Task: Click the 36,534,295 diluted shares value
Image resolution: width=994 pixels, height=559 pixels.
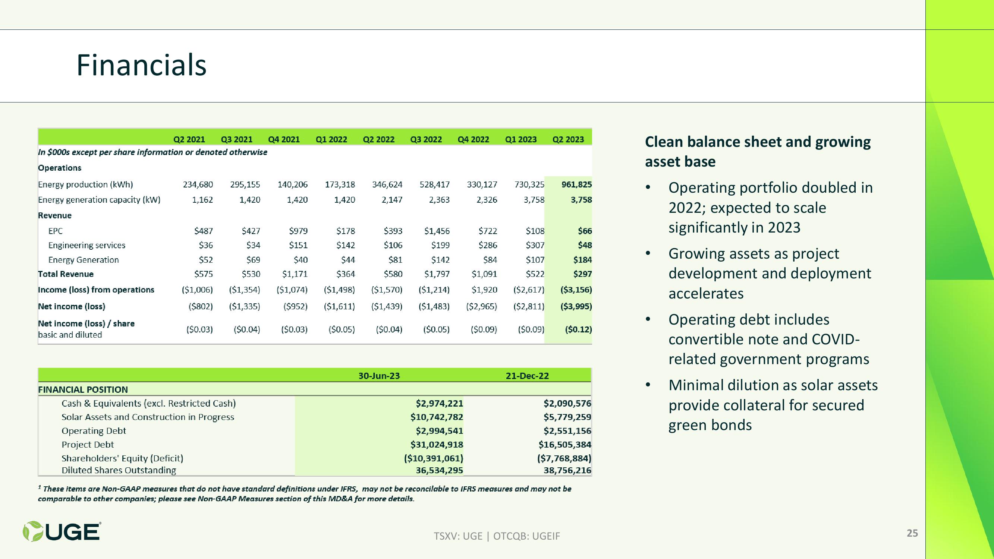Action: coord(439,470)
